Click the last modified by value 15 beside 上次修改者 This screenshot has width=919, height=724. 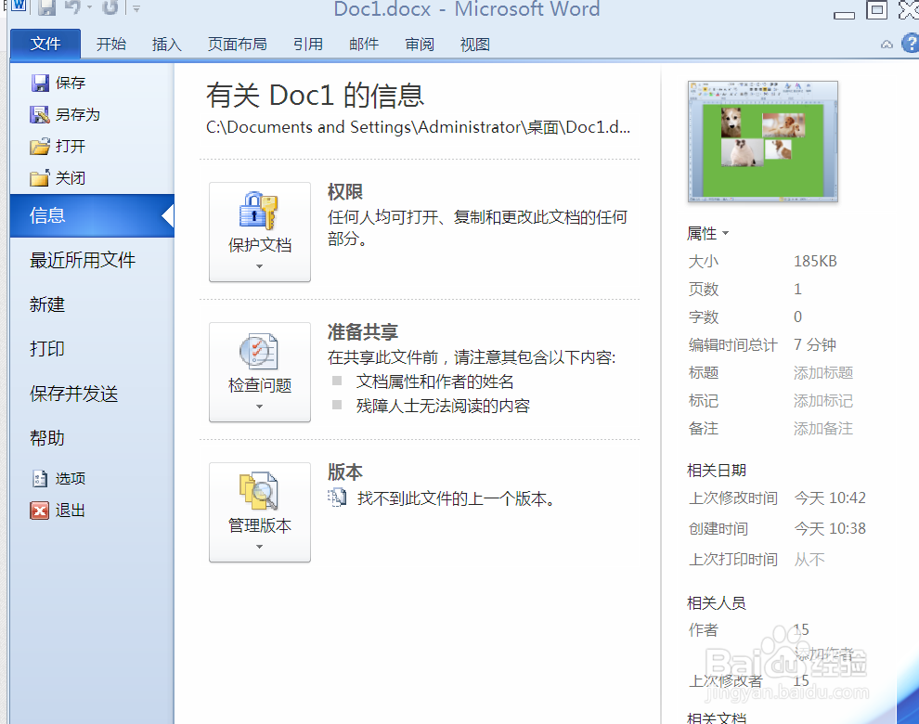[801, 680]
